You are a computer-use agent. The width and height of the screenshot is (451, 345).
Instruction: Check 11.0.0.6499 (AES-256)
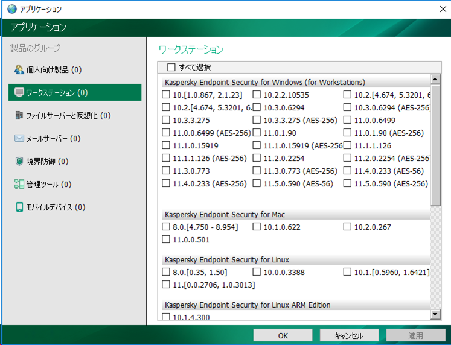pos(166,133)
